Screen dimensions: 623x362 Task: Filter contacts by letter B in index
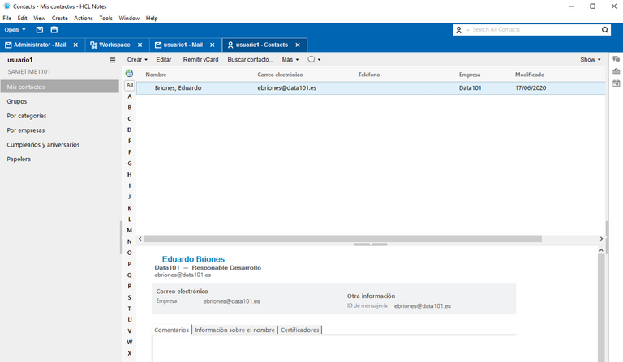(130, 108)
